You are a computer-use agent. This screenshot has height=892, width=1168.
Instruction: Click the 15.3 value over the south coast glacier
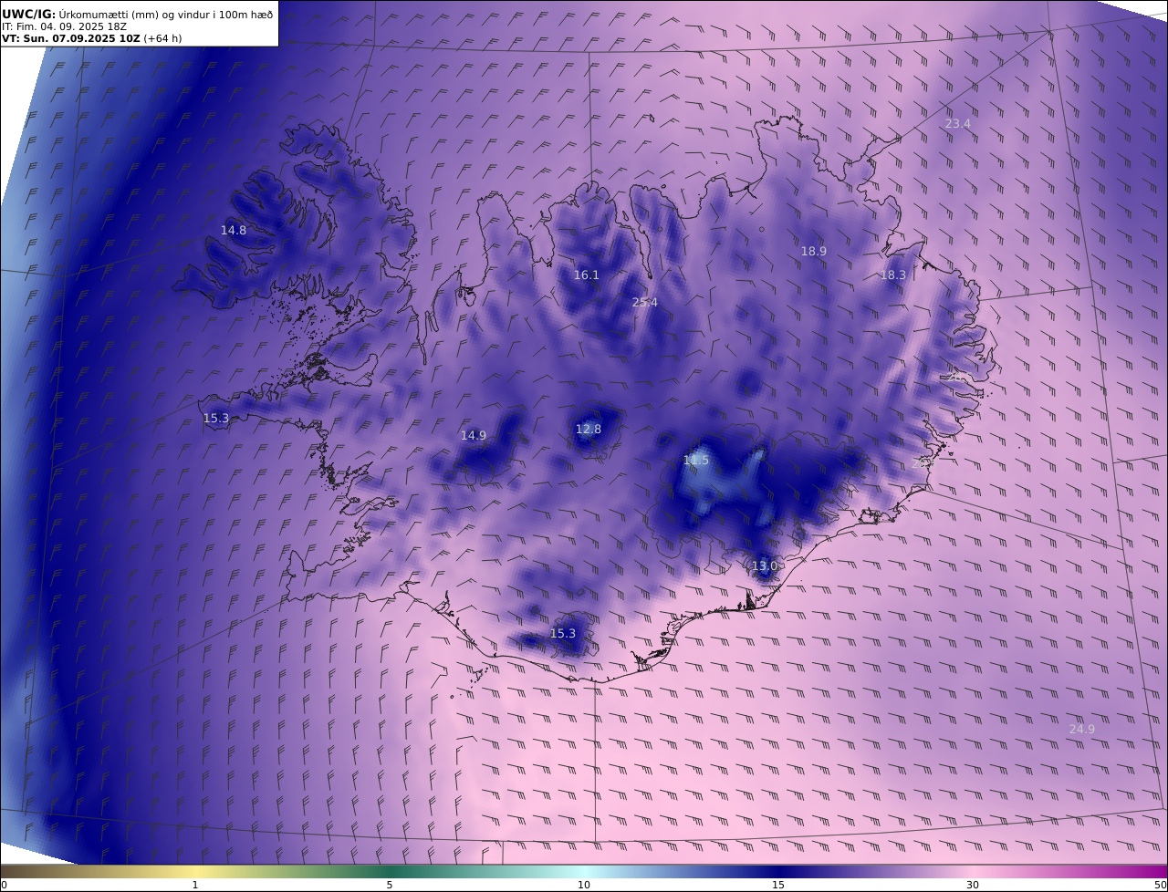(x=563, y=634)
